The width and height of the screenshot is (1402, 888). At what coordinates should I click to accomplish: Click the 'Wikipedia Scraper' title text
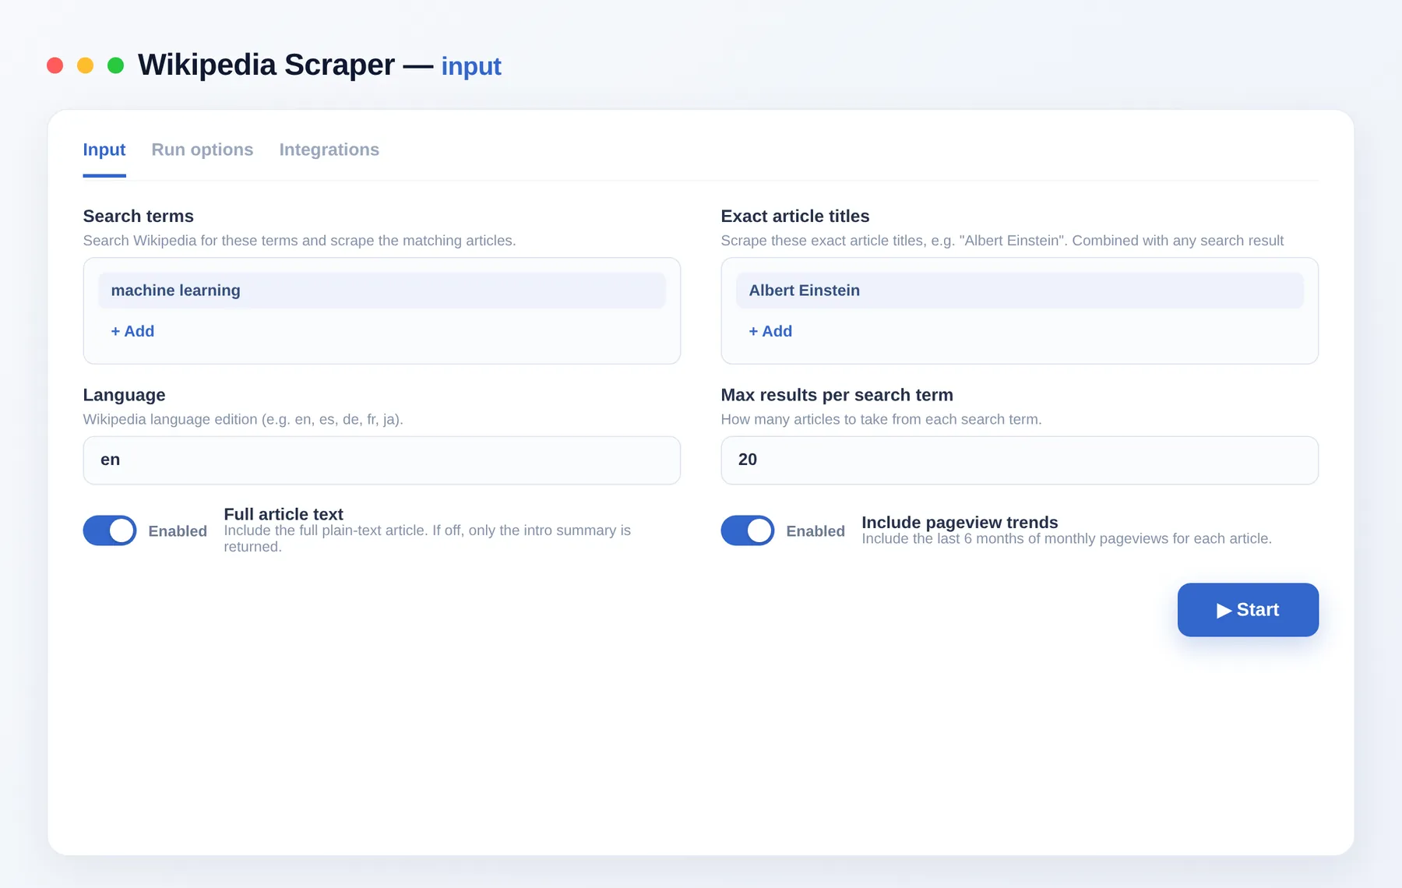[x=266, y=65]
